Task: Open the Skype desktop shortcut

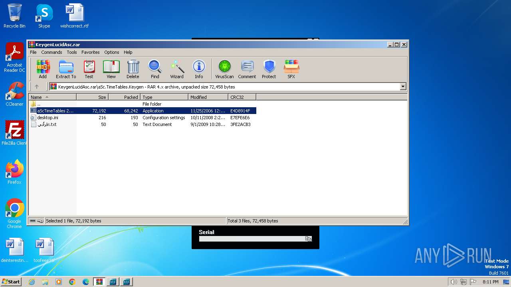Action: pyautogui.click(x=44, y=16)
